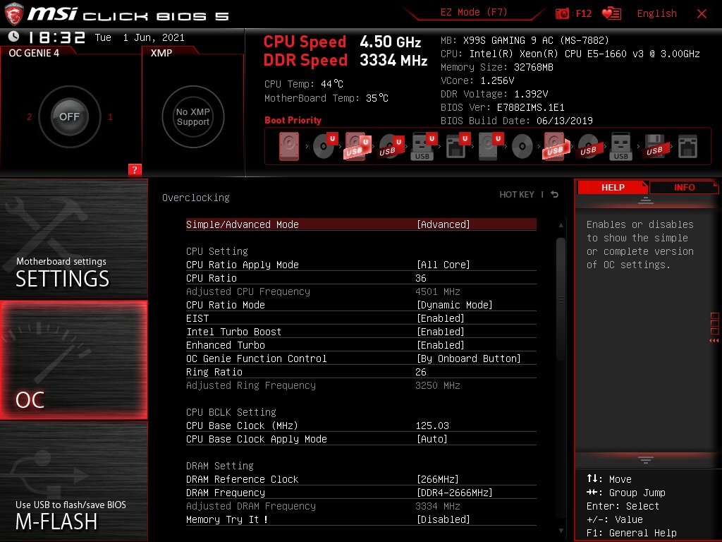Click the settings list scrollbar thumb
The image size is (722, 542).
point(561,299)
